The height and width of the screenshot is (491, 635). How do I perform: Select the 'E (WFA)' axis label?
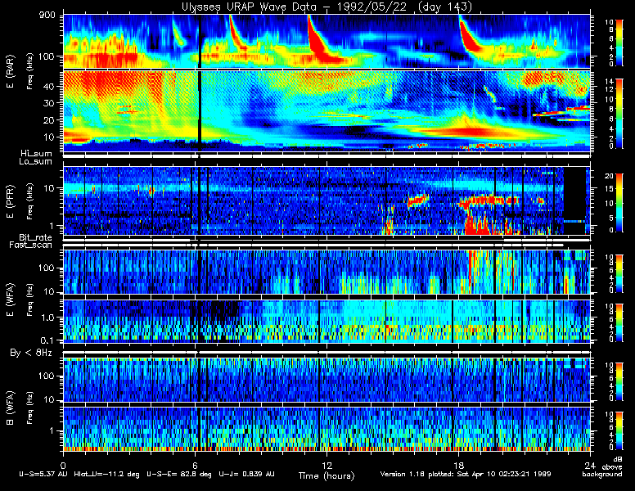click(x=10, y=300)
